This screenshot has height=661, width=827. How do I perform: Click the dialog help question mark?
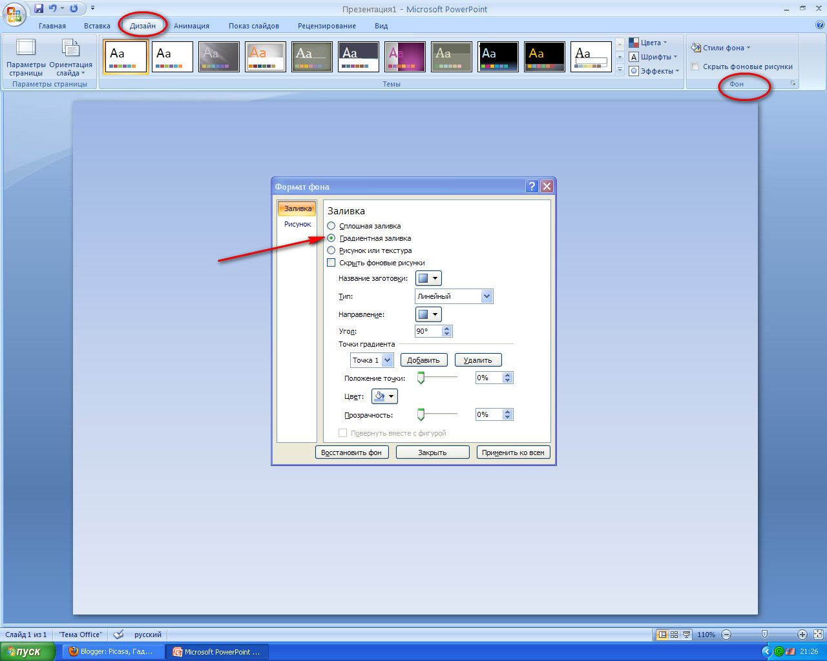532,187
